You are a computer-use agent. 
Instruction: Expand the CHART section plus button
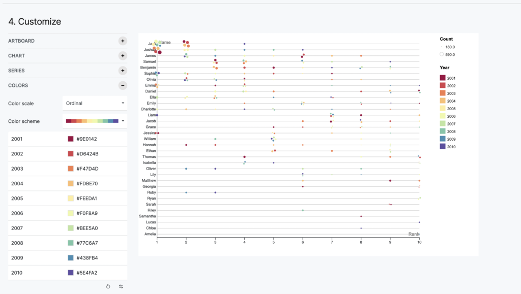point(123,56)
